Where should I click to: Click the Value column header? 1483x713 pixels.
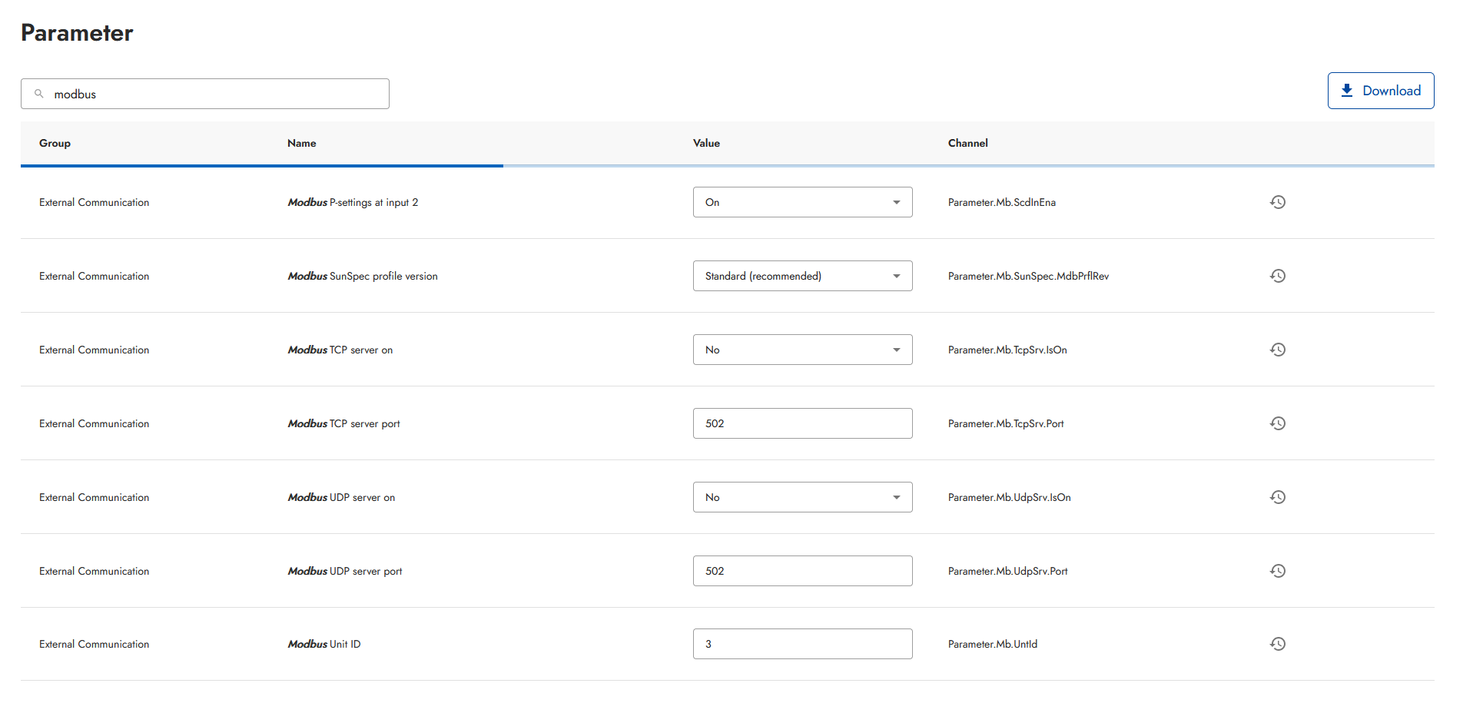(706, 143)
